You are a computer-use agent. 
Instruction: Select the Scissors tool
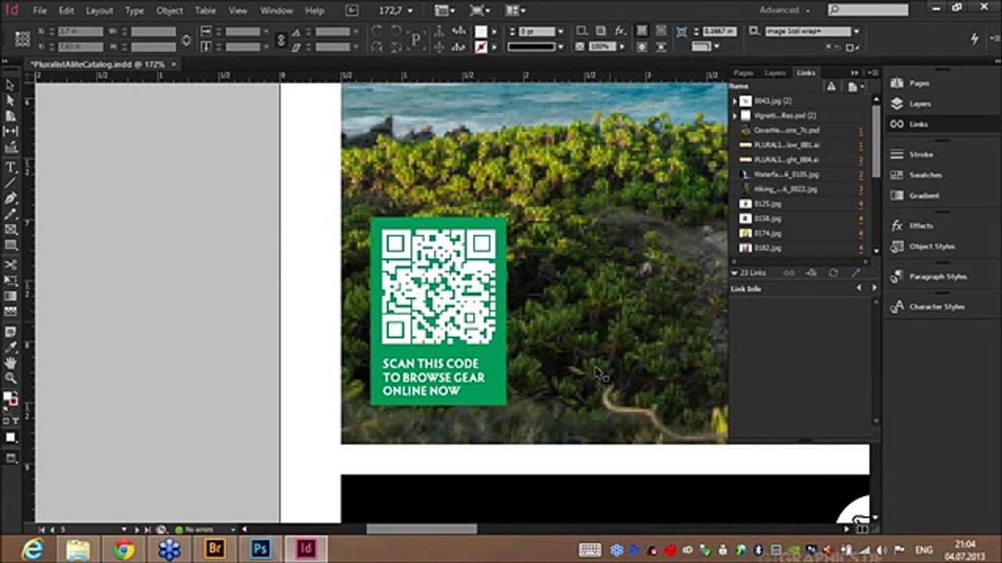(x=10, y=264)
